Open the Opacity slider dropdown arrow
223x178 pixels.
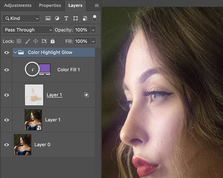[93, 30]
